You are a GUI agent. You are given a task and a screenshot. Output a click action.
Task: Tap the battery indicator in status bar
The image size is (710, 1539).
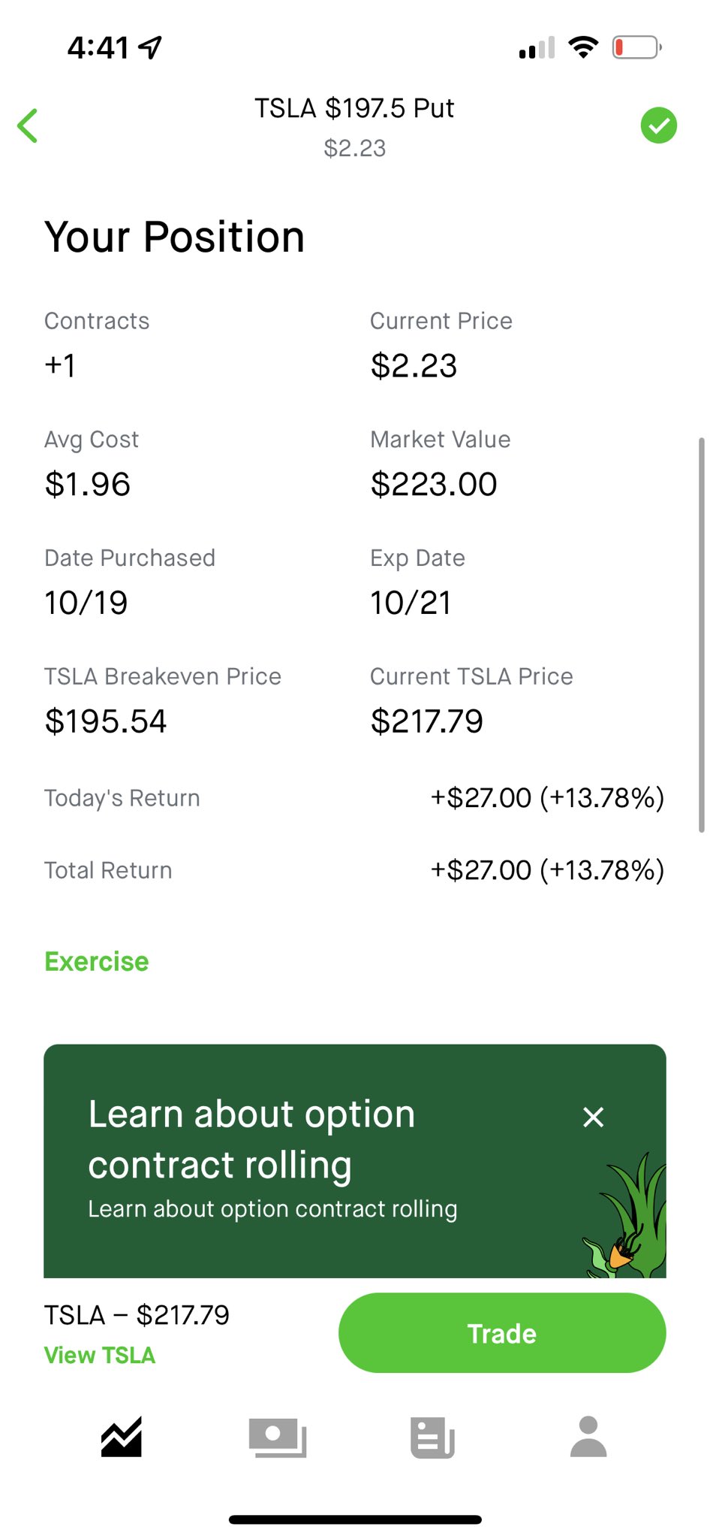pyautogui.click(x=636, y=48)
